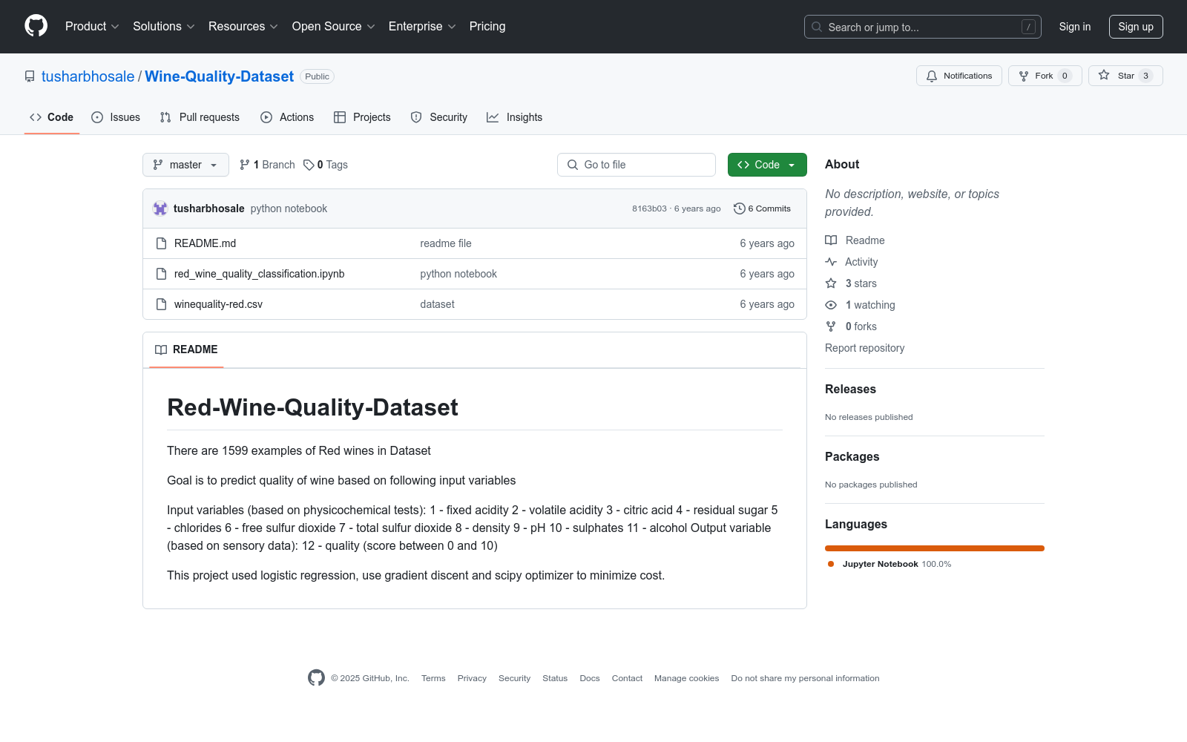Click the fork icon next to 0 forks
Image resolution: width=1187 pixels, height=742 pixels.
(831, 326)
